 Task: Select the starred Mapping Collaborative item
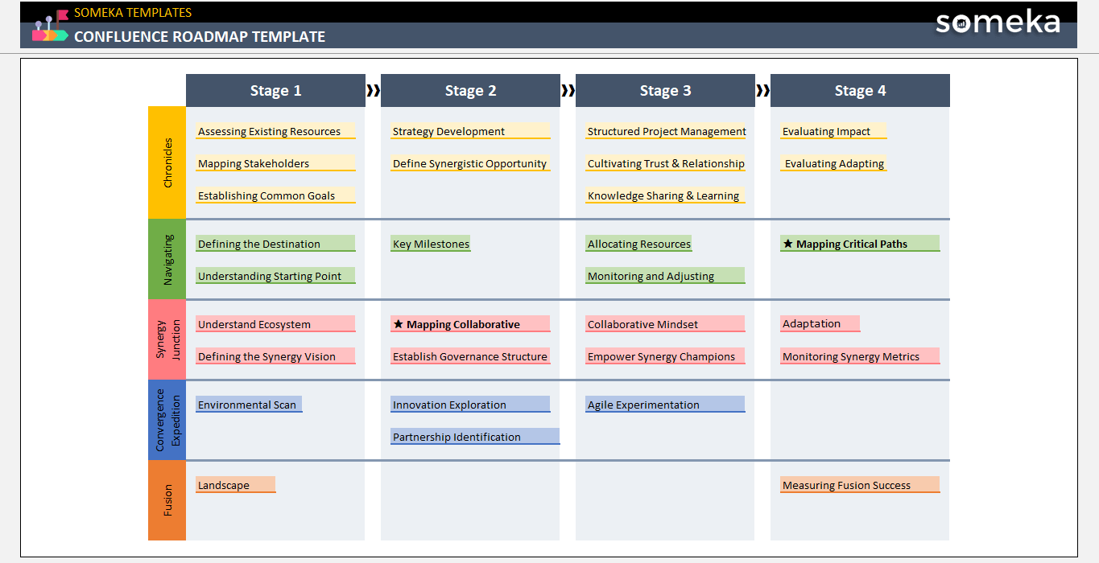click(469, 324)
